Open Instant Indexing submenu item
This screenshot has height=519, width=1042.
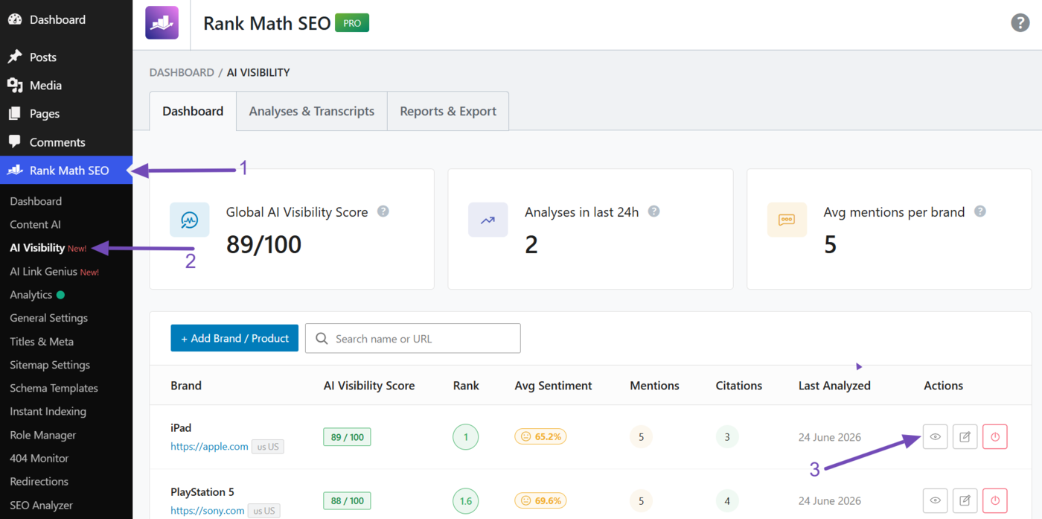(x=48, y=411)
